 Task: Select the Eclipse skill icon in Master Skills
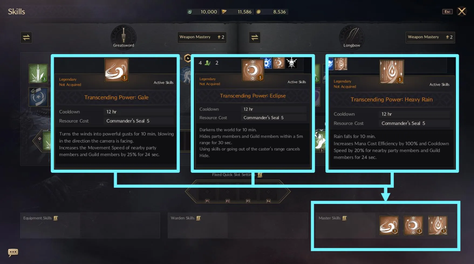(x=413, y=225)
